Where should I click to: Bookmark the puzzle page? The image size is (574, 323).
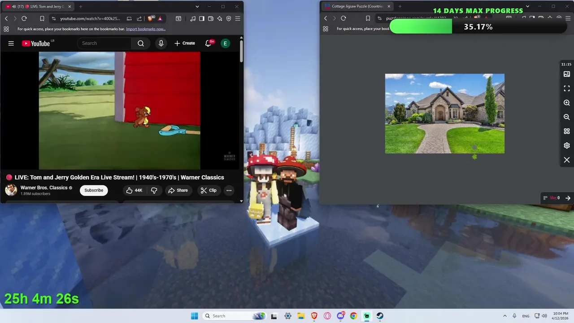(368, 18)
